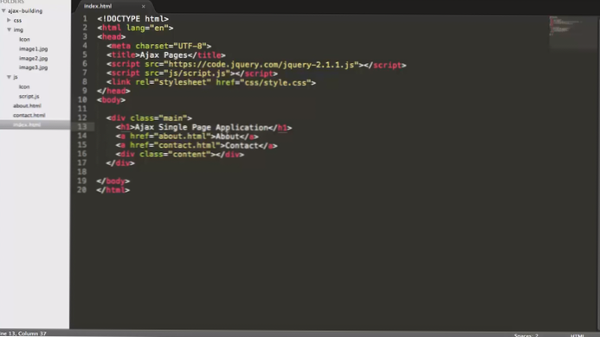This screenshot has height=337, width=600.
Task: Click the DOCTYPE html declaration
Action: (x=132, y=19)
